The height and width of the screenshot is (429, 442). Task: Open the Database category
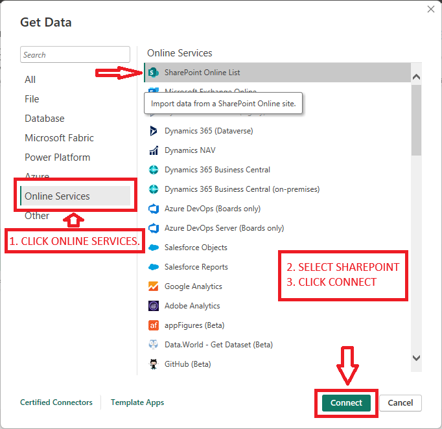[45, 119]
